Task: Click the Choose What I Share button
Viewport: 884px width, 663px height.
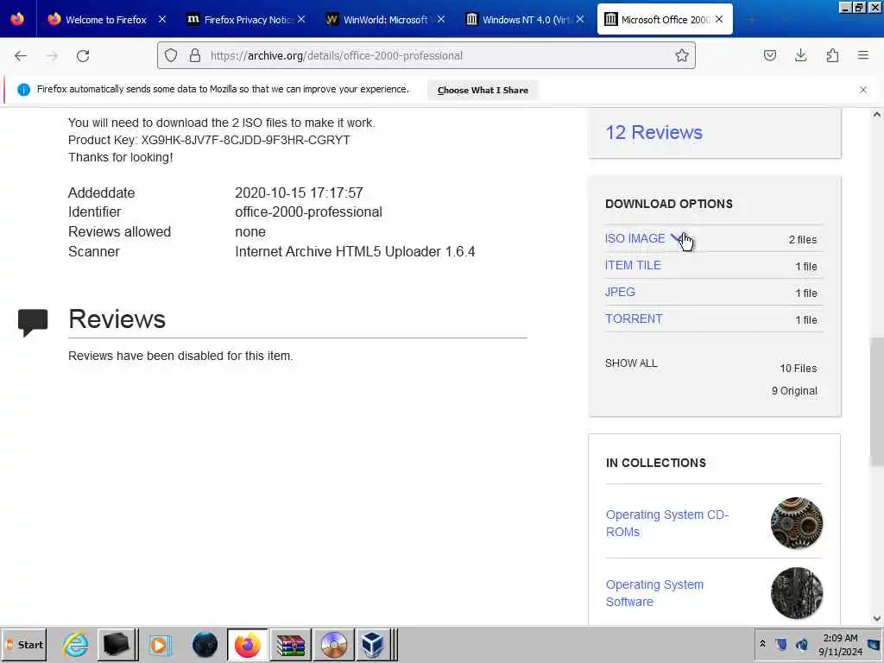Action: (483, 90)
